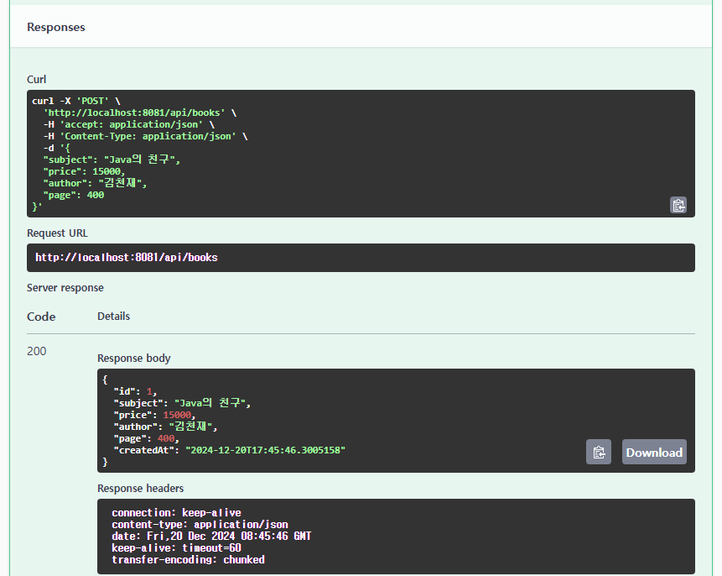
Task: Download the response body
Action: click(654, 452)
